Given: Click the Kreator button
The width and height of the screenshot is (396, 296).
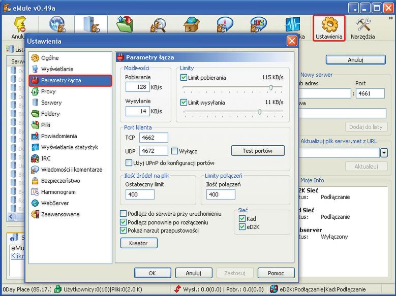Looking at the screenshot, I should pos(139,243).
